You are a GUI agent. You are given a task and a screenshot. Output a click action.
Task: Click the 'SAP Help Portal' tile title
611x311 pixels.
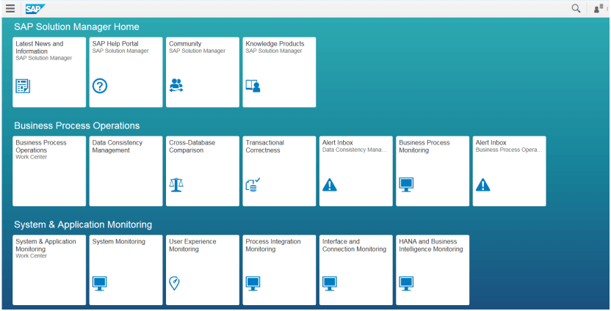115,43
